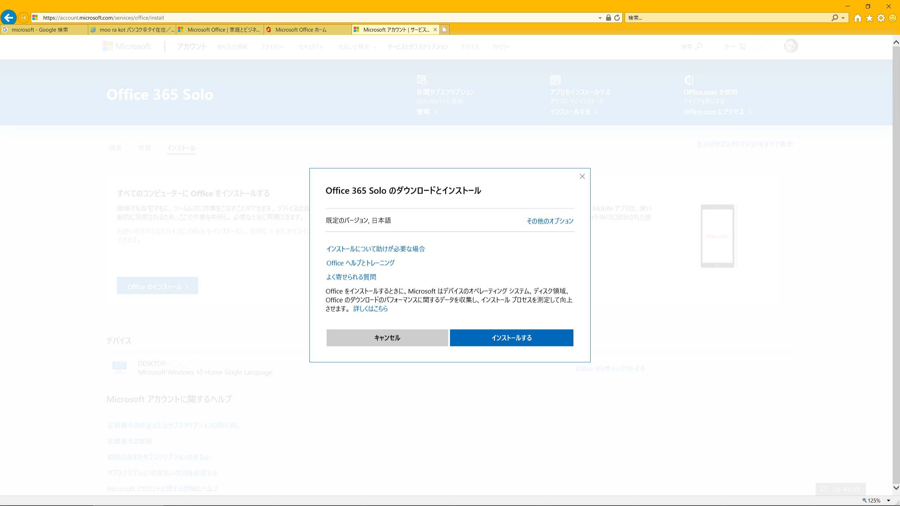This screenshot has width=900, height=506.
Task: Open the address bar history dropdown arrow
Action: pos(600,18)
